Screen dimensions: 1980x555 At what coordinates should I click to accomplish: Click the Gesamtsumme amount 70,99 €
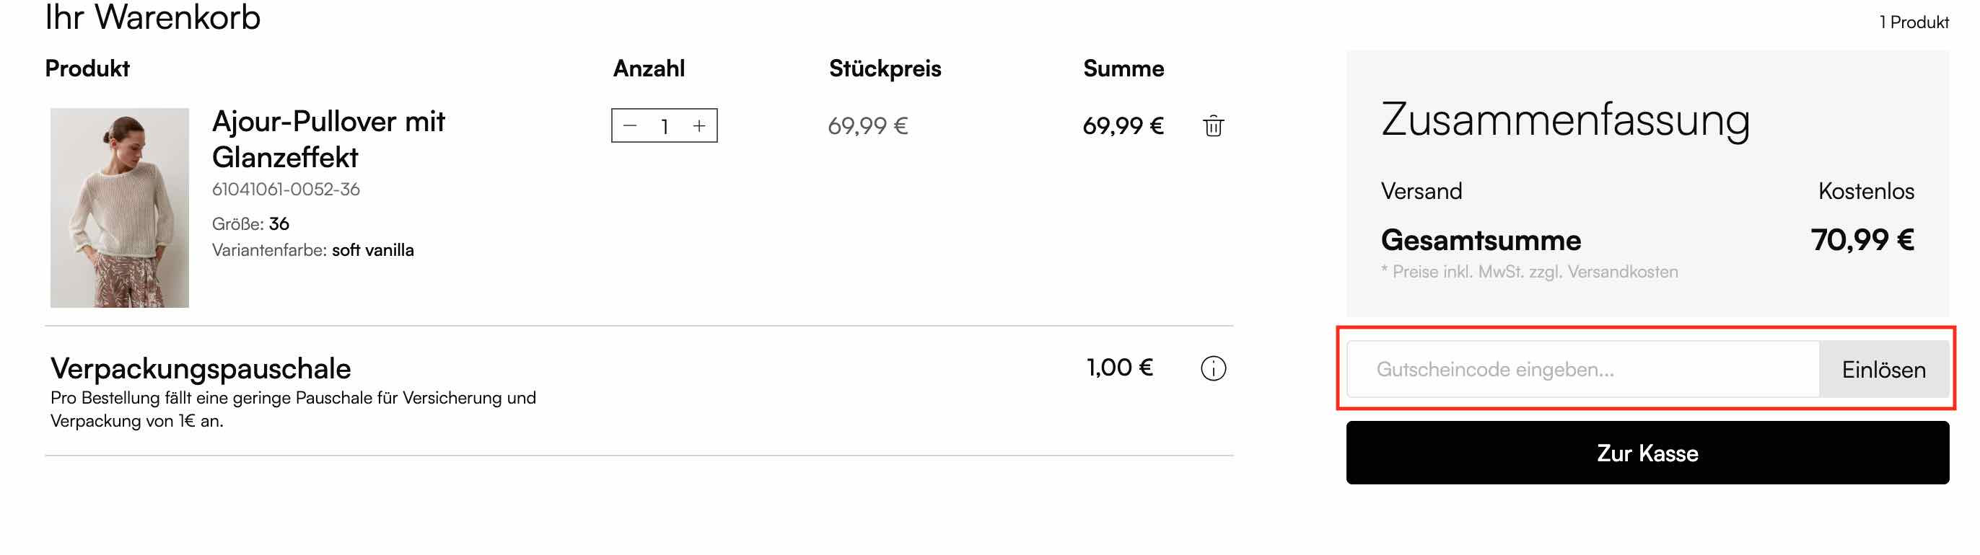click(x=1861, y=240)
